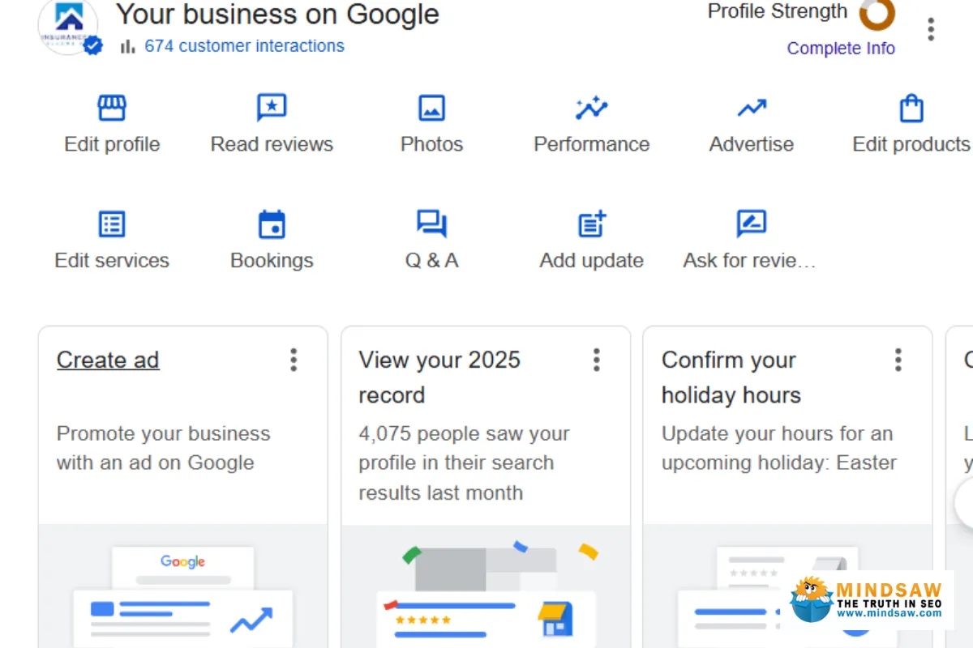Image resolution: width=973 pixels, height=648 pixels.
Task: Expand the Confirm your holiday hours card menu
Action: coord(898,360)
